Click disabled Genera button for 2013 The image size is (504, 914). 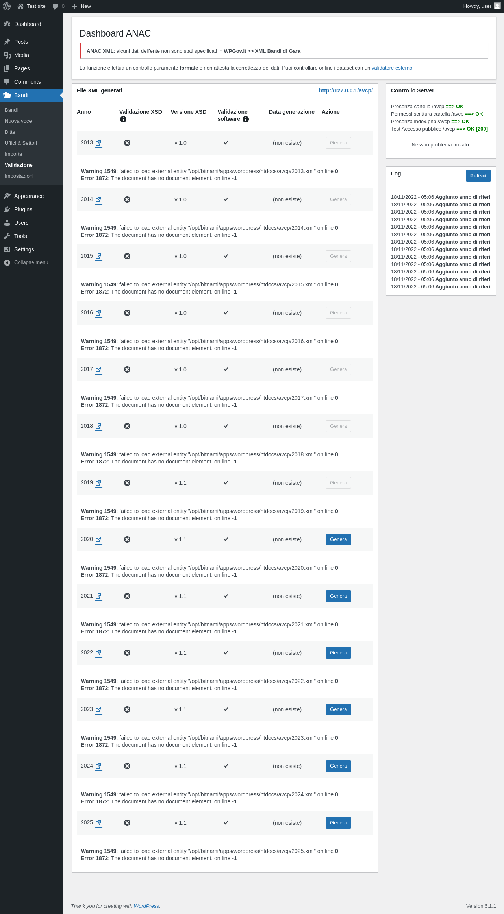pyautogui.click(x=338, y=143)
